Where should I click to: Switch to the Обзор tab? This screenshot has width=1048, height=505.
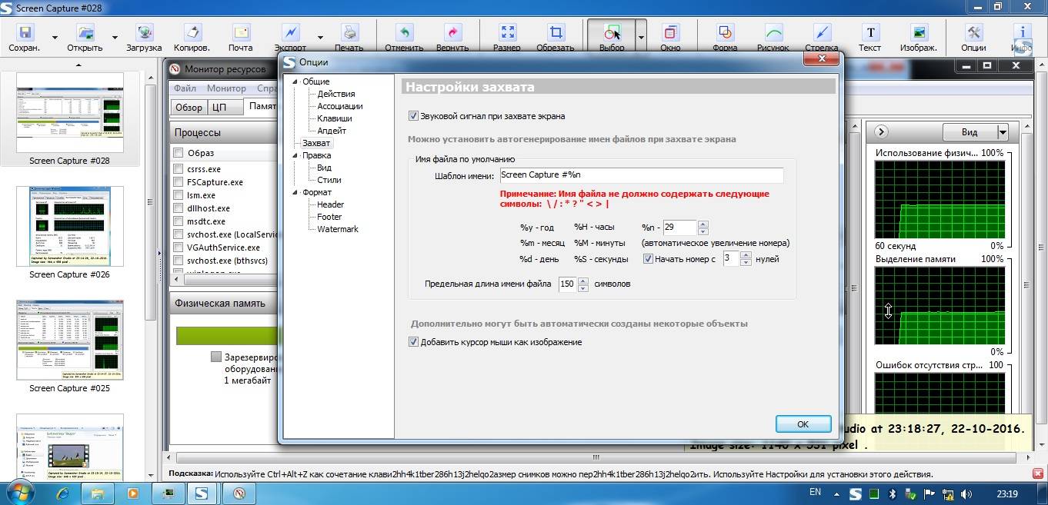(189, 108)
